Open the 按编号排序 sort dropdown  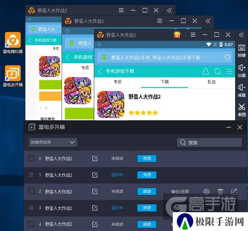point(53,142)
